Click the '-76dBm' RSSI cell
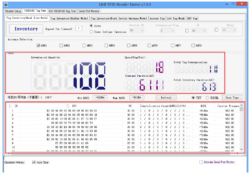This screenshot has width=250, height=176. (x=204, y=127)
